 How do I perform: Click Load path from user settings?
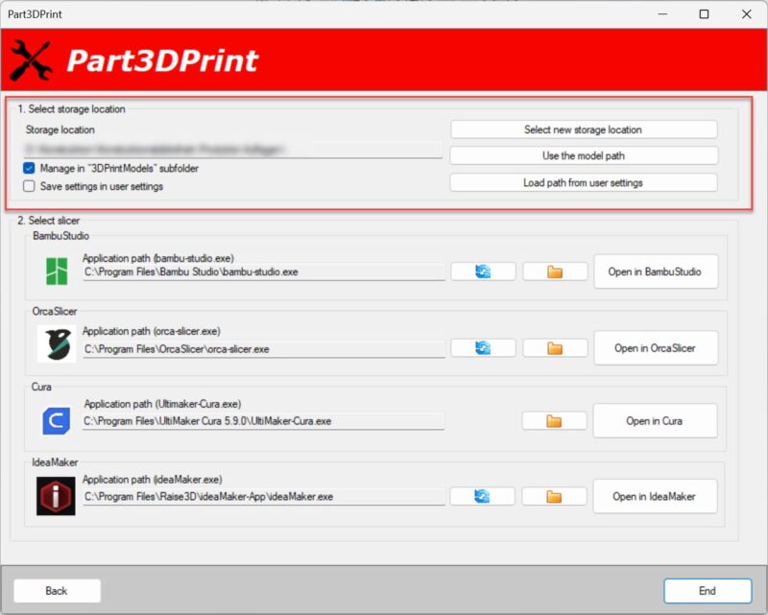[x=584, y=182]
